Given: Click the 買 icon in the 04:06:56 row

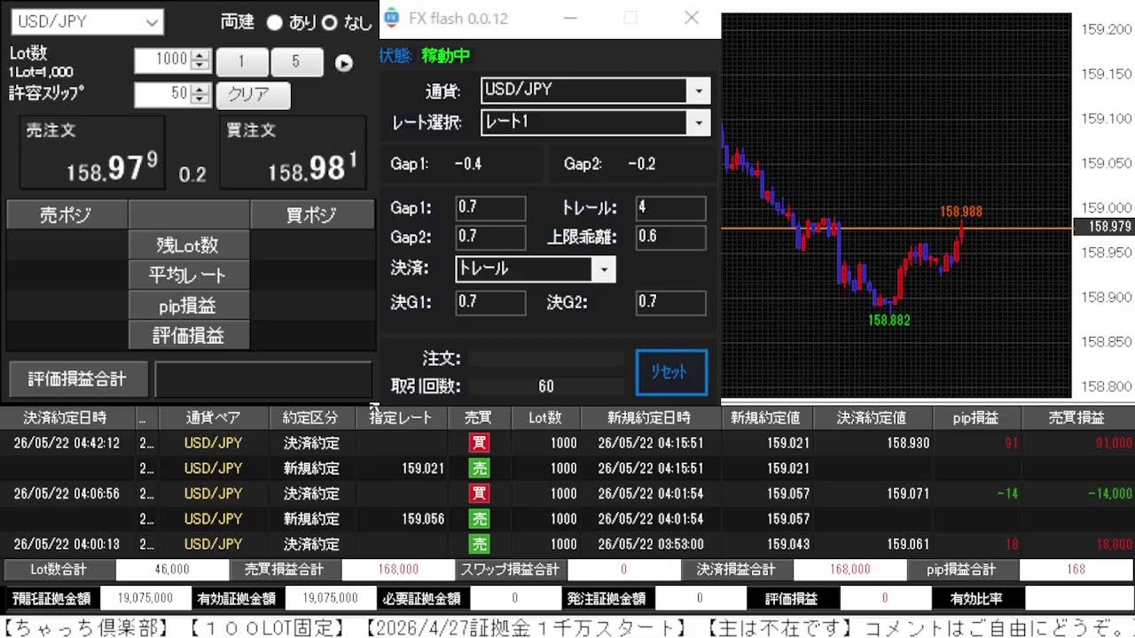Looking at the screenshot, I should tap(479, 493).
